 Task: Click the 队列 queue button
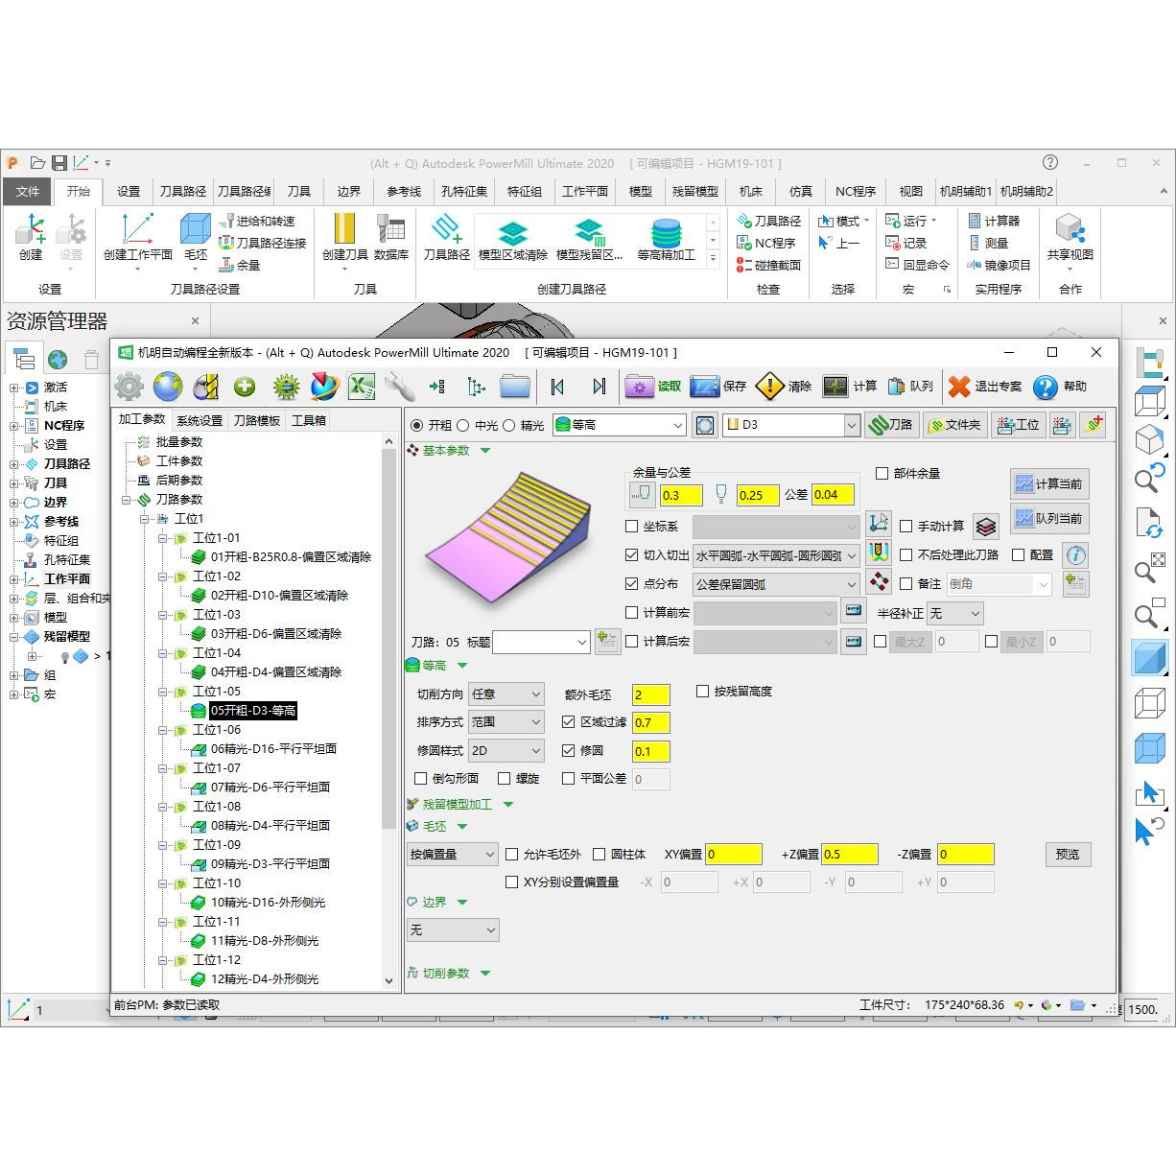tap(909, 387)
